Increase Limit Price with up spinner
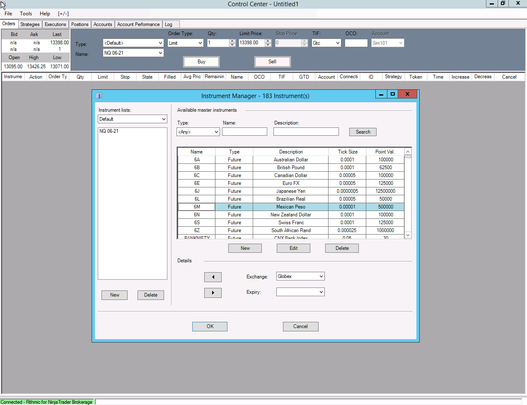Screen dimensions: 527x405 click(268, 41)
